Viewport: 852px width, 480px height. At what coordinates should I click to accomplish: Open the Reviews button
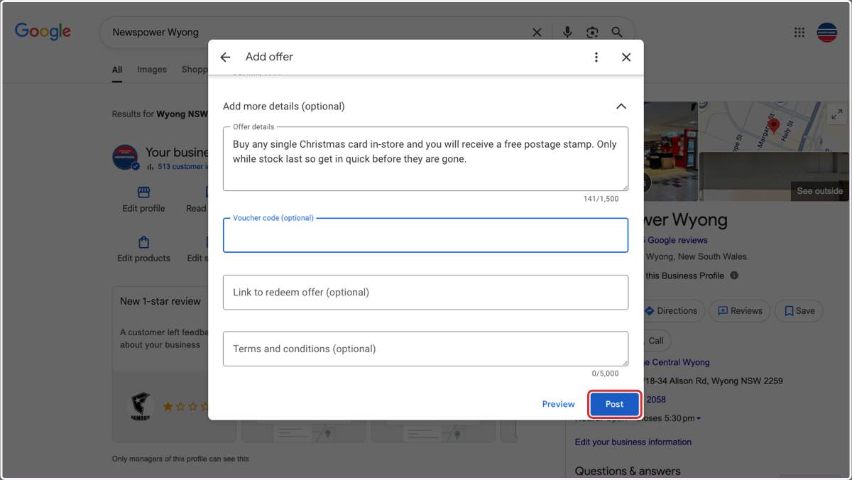pos(739,311)
